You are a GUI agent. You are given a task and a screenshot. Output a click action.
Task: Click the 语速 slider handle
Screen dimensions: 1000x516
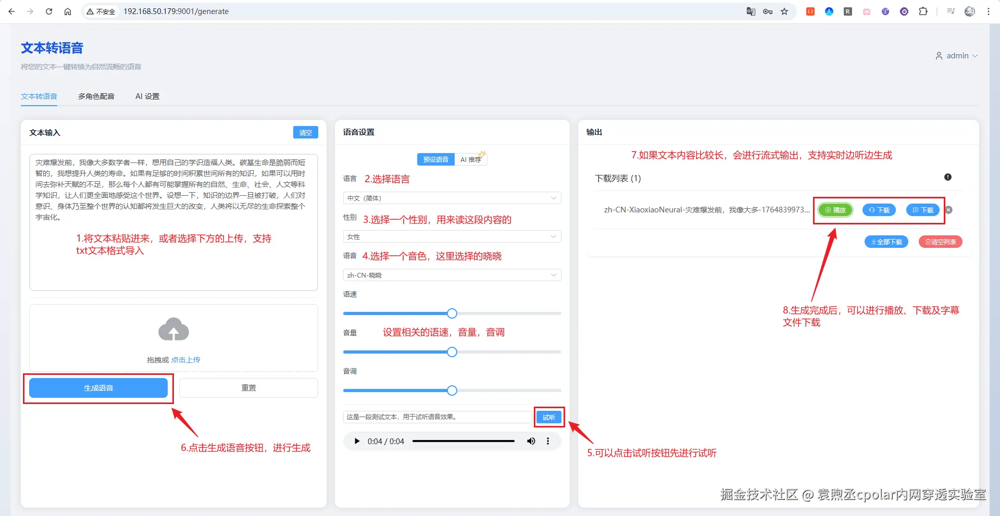pos(452,313)
